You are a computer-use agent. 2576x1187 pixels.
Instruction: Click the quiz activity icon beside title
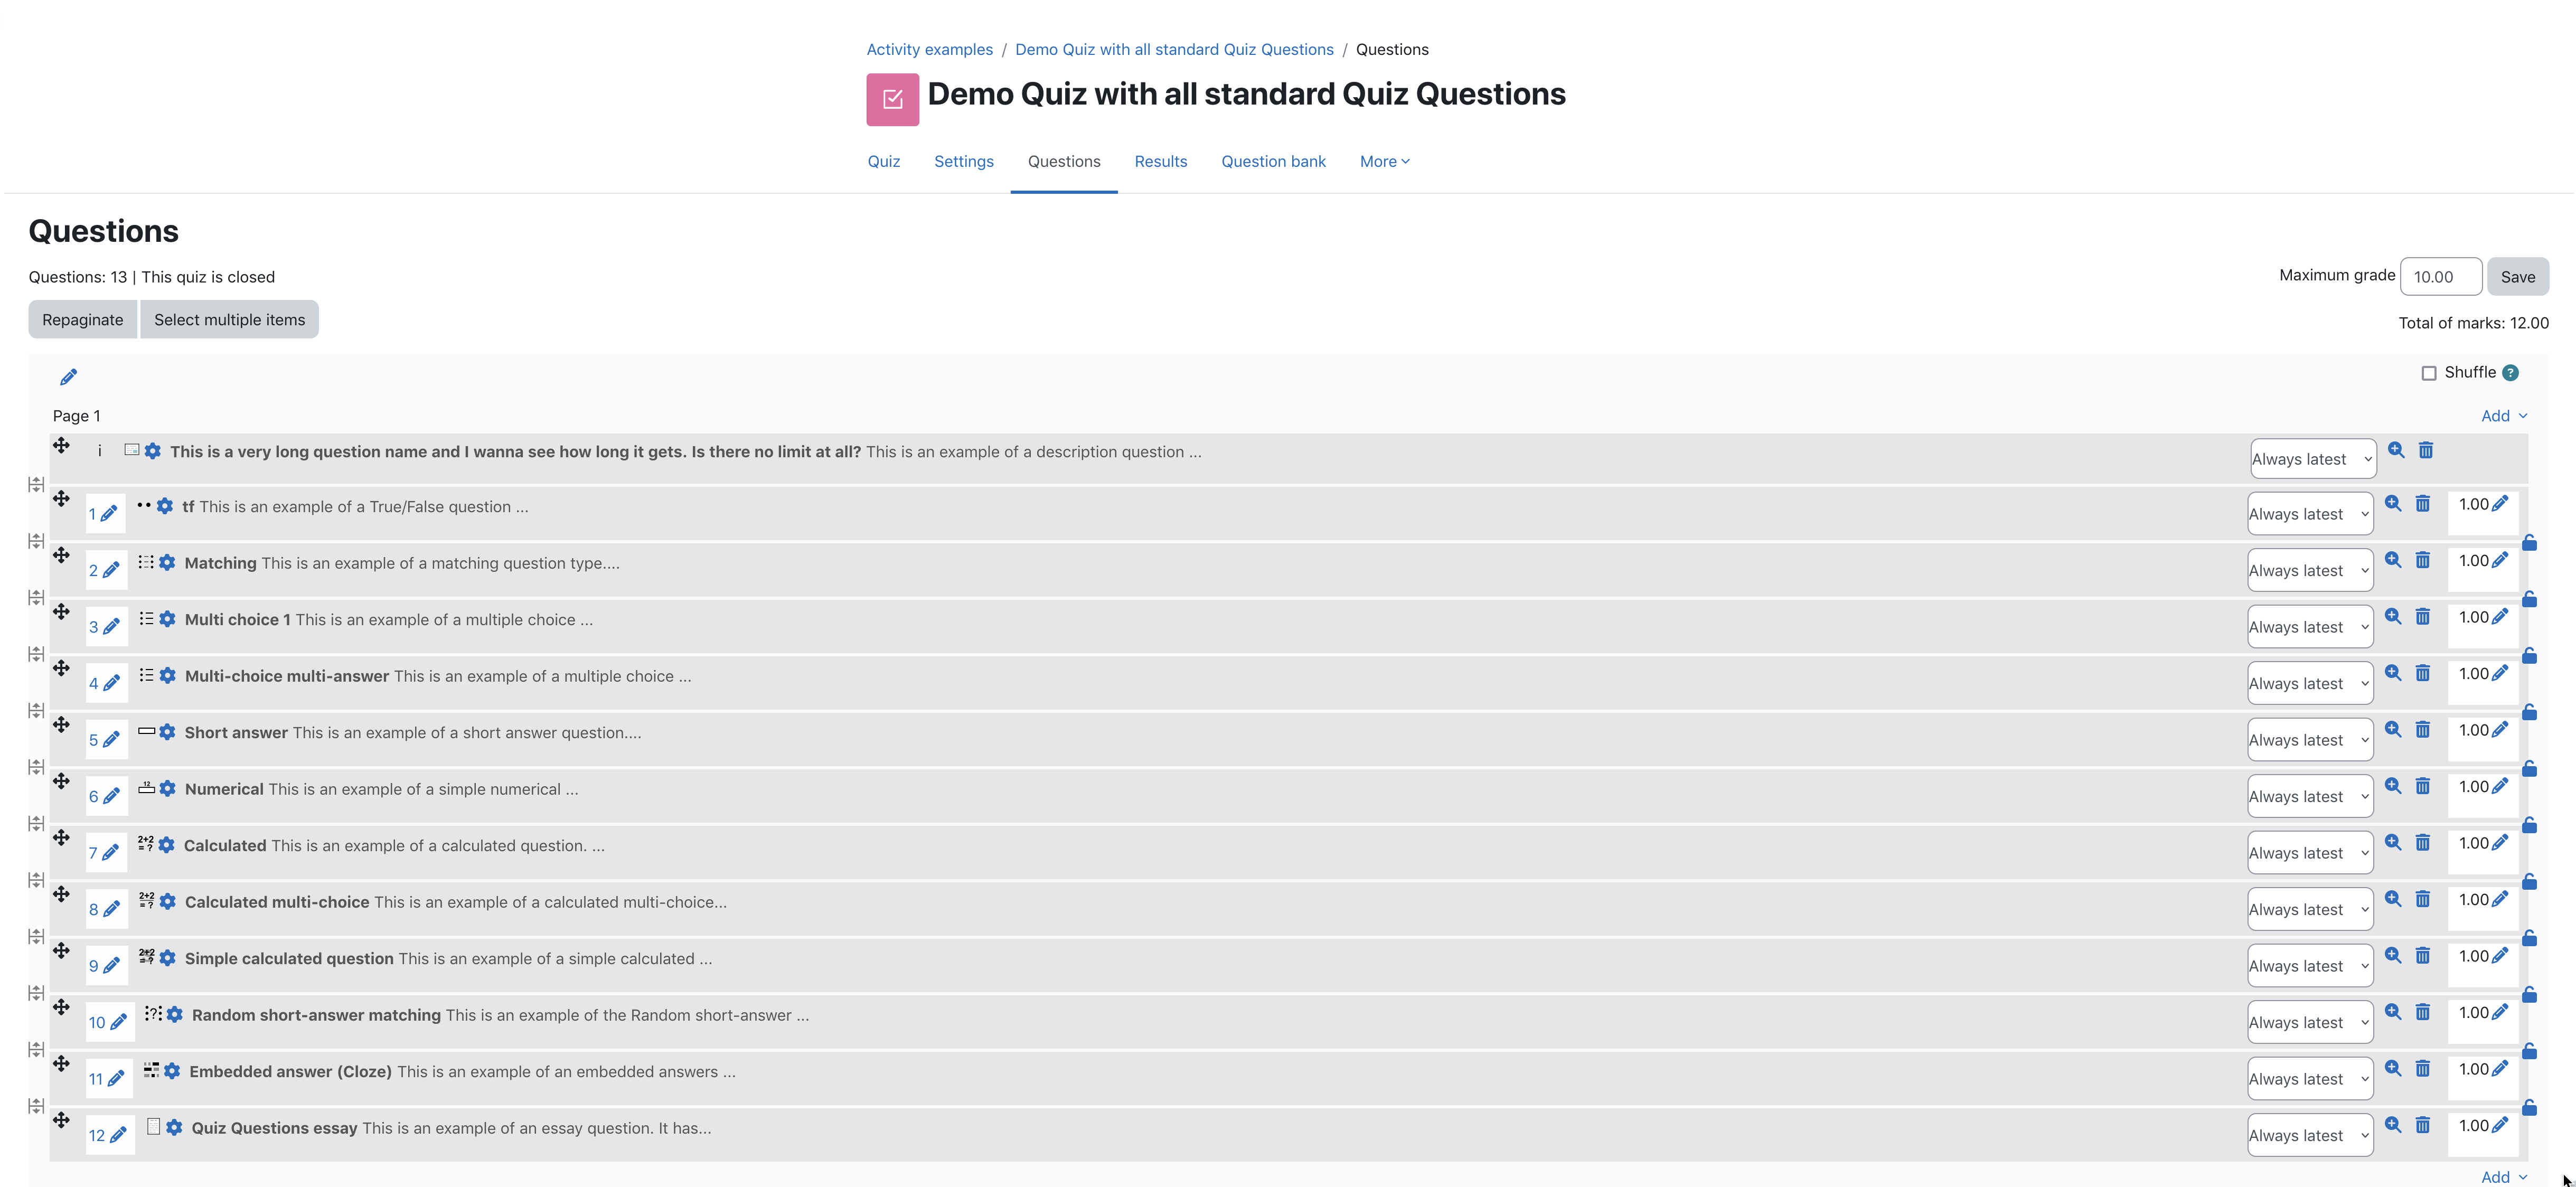892,99
